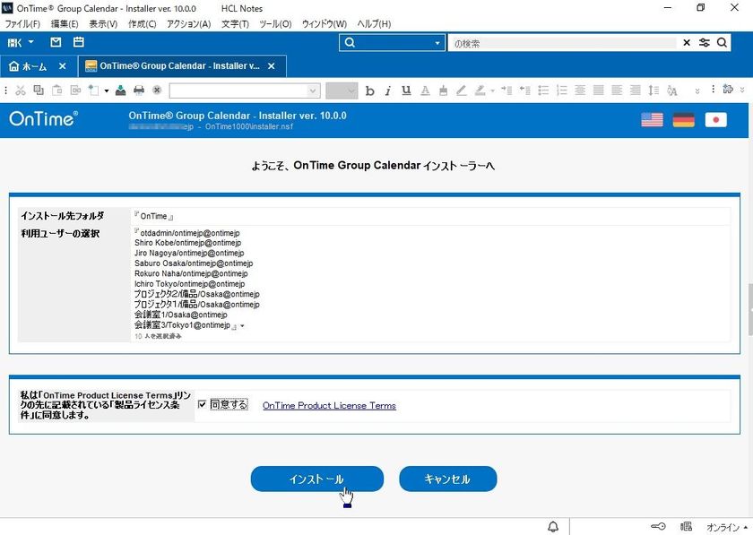Expand the search scope dropdown
Screen dimensions: 753x535
pyautogui.click(x=437, y=43)
